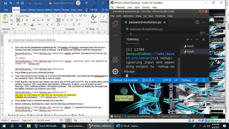Toggle italic formatting in Word
The image size is (229, 129).
pos(23,20)
